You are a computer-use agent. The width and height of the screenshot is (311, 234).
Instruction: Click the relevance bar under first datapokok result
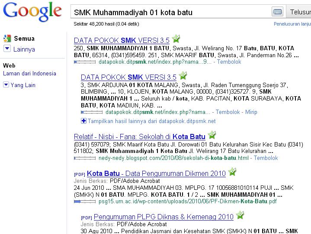click(85, 62)
